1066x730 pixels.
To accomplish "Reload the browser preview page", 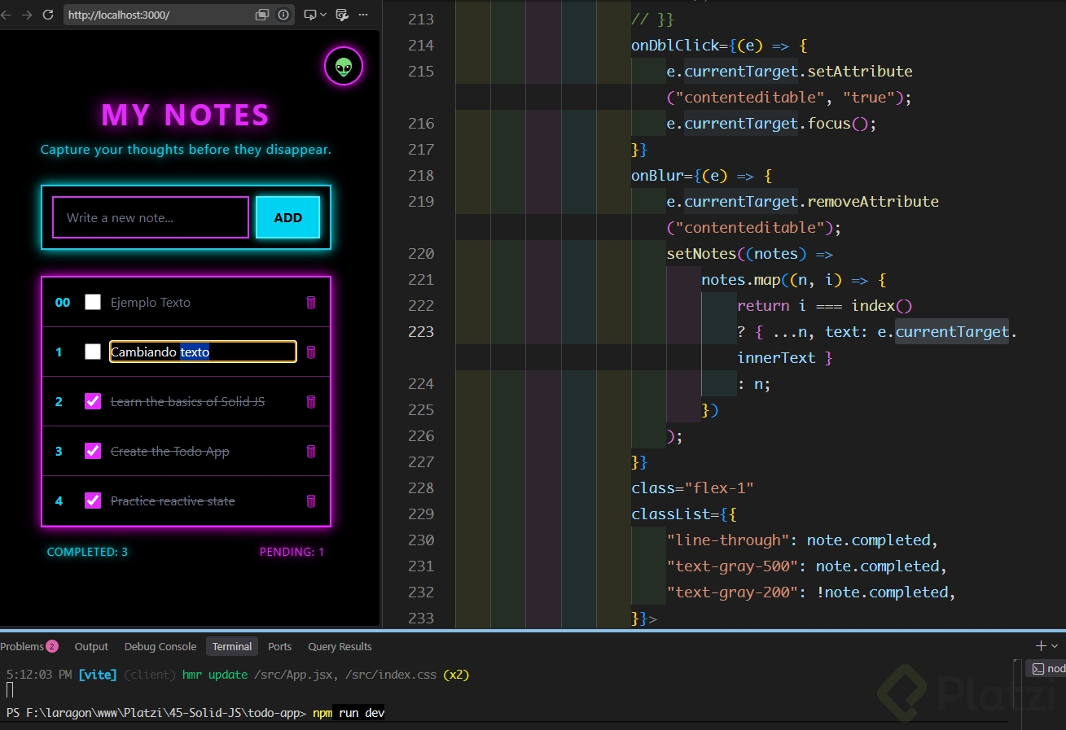I will 48,15.
